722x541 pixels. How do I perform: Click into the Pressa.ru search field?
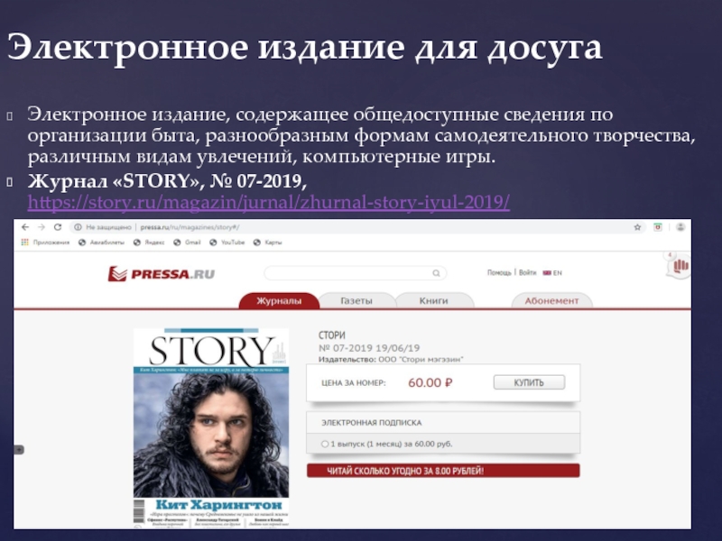click(355, 273)
